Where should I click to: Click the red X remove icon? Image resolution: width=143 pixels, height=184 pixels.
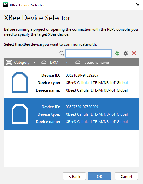[x=134, y=53]
